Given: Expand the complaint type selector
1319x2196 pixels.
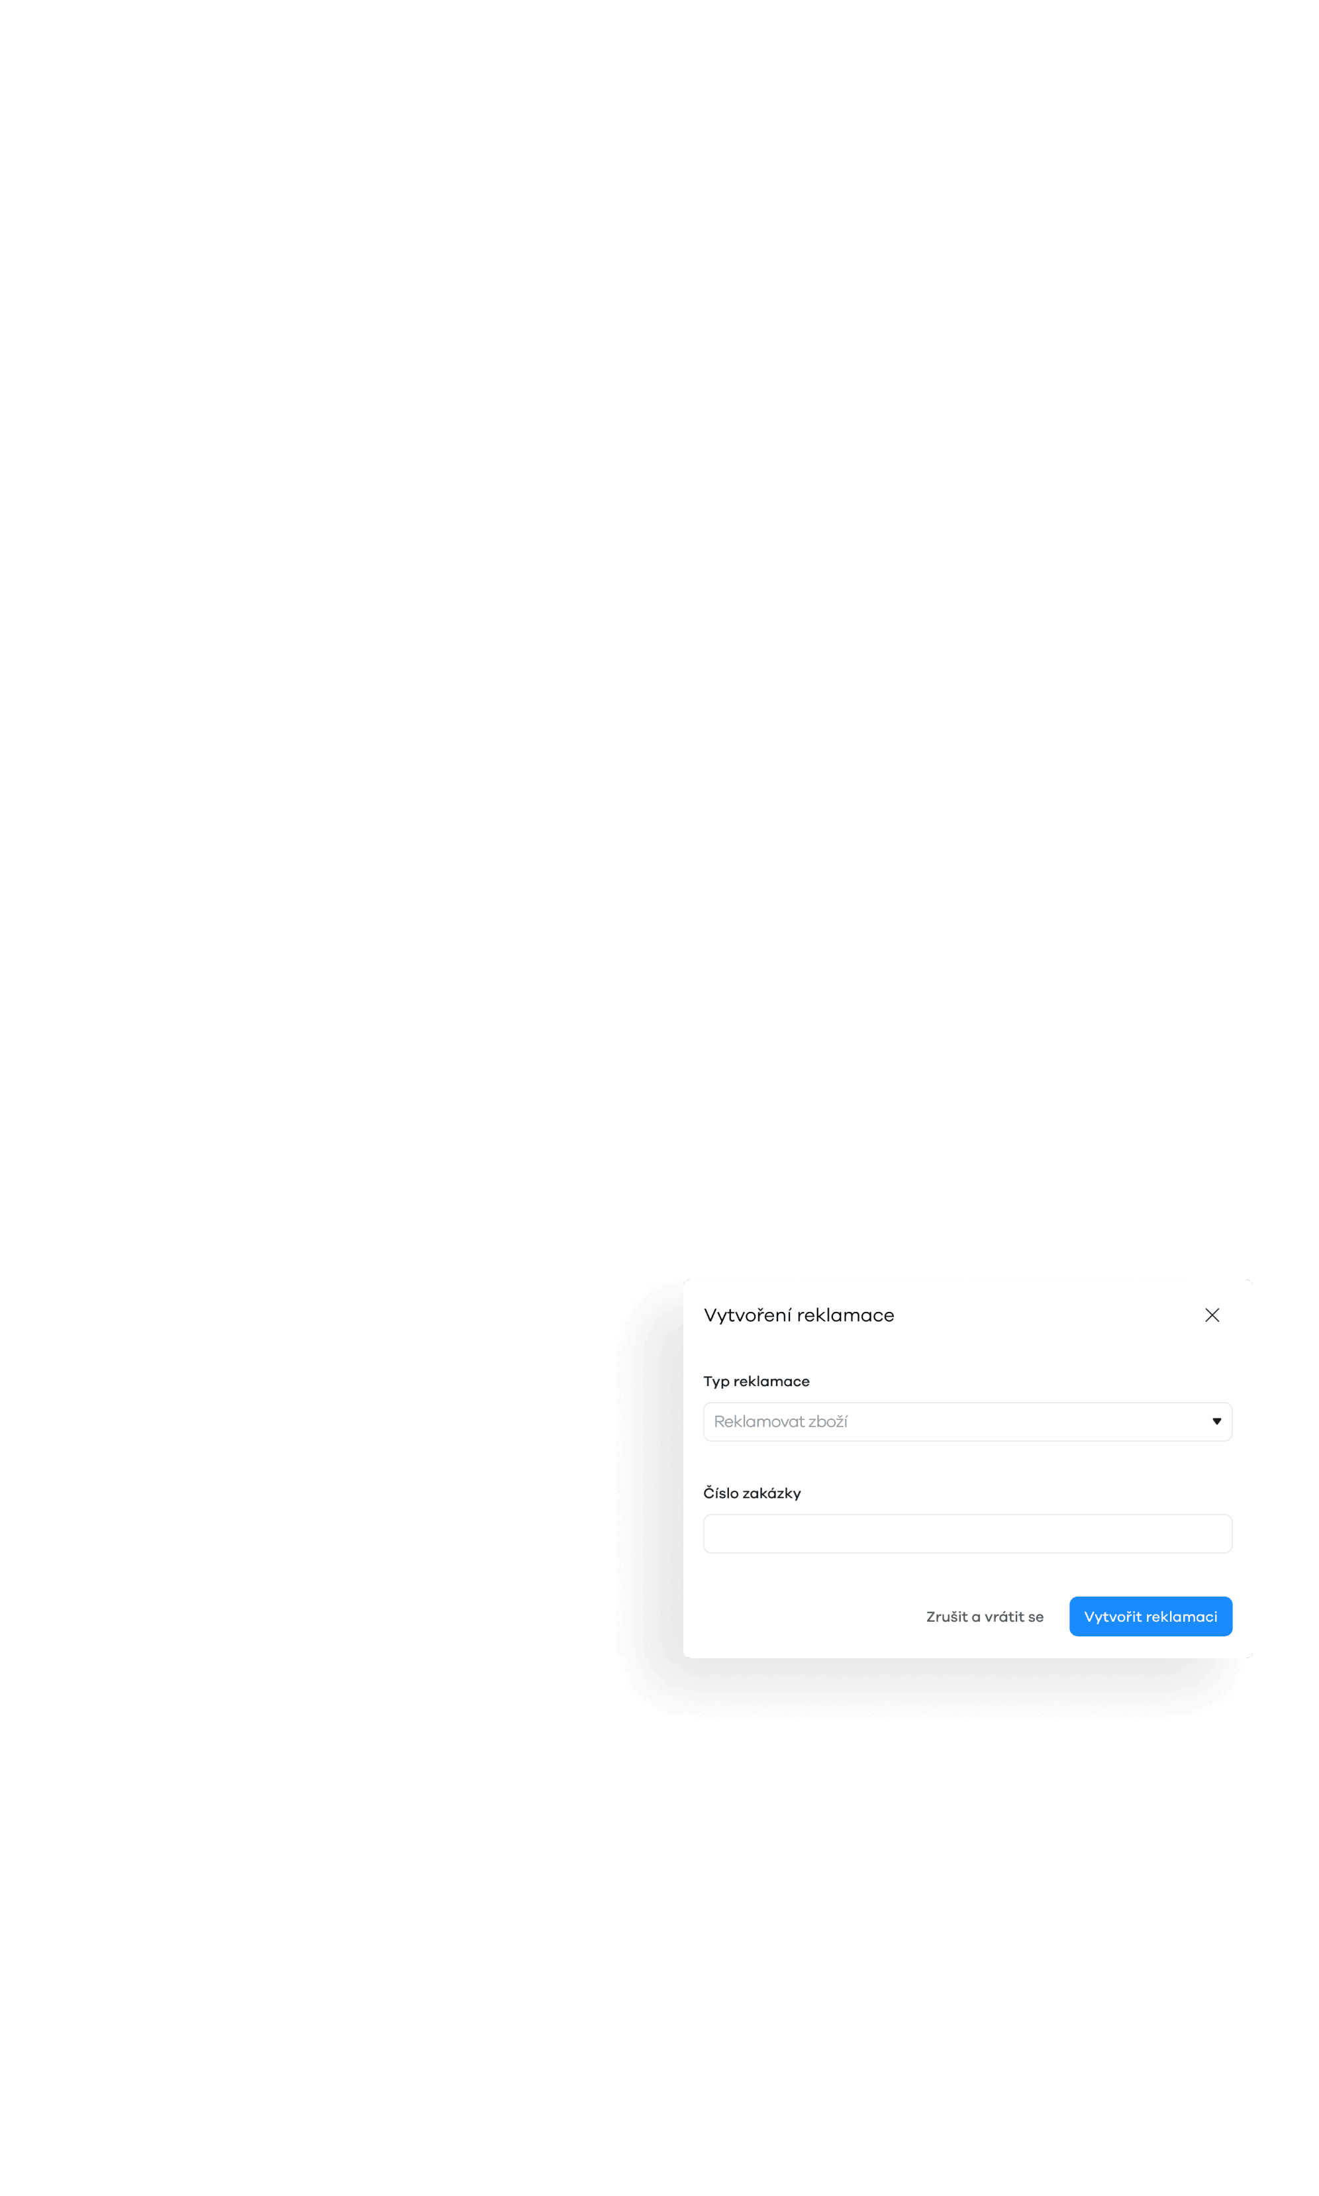Looking at the screenshot, I should pos(967,1421).
